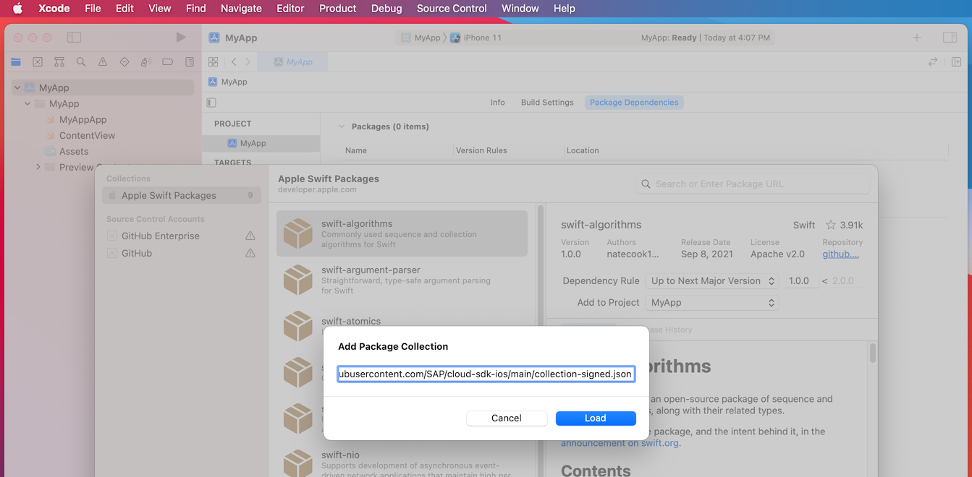
Task: Click the 1.0.0 minimum version field
Action: point(801,281)
